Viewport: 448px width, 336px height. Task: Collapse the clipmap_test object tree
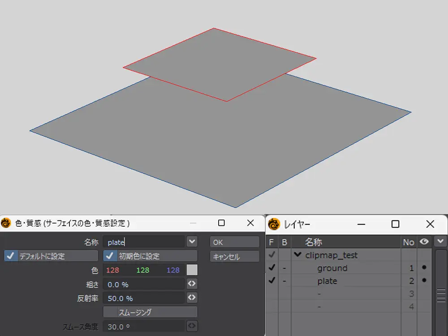[x=297, y=255]
